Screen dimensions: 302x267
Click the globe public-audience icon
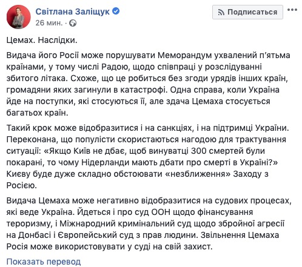click(x=73, y=24)
